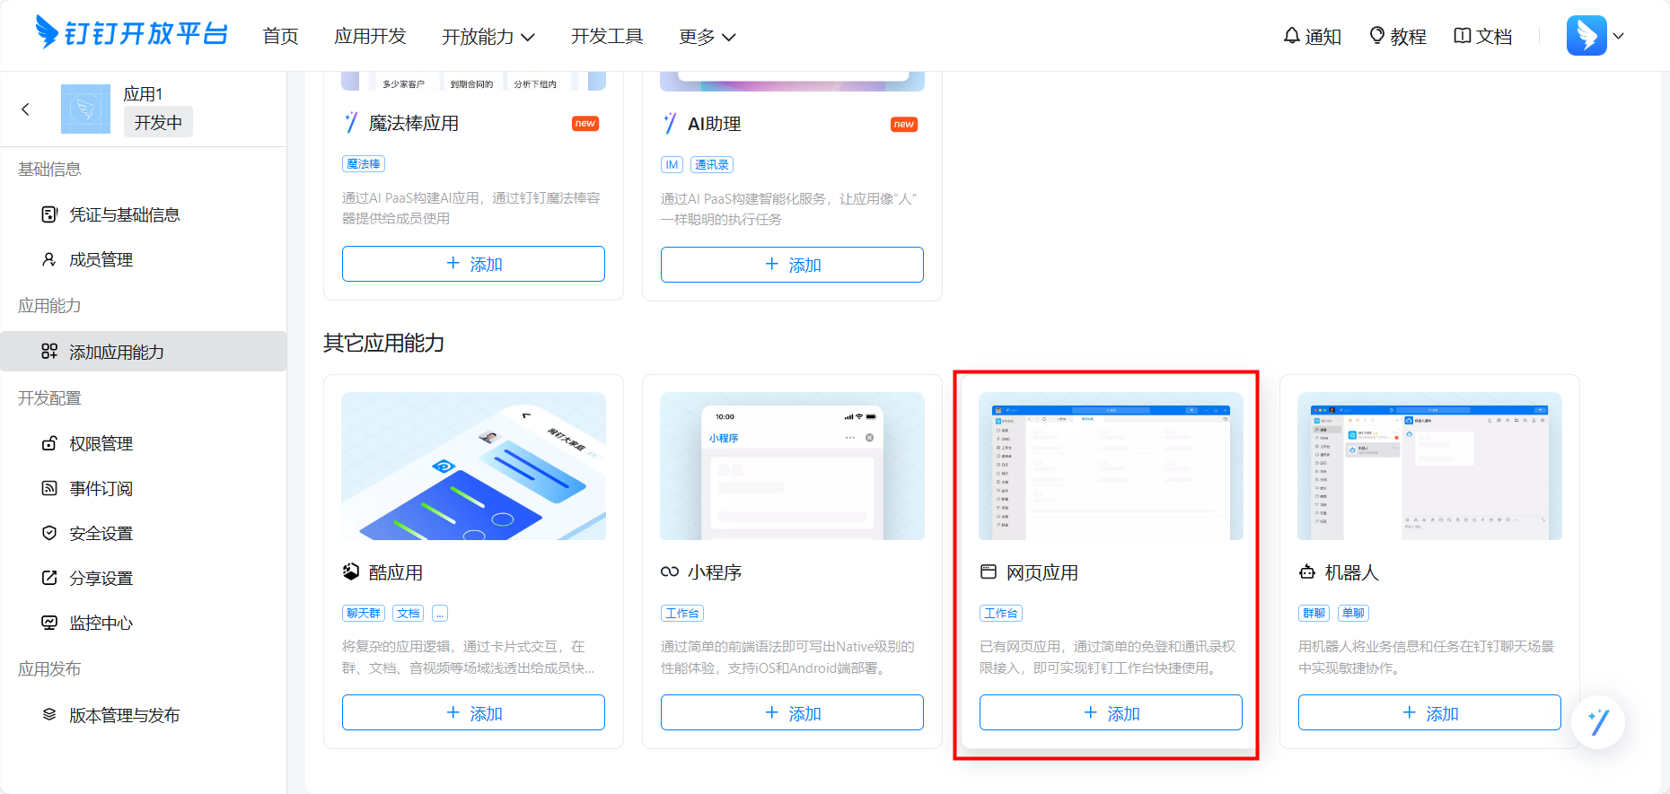
Task: Click the 添加应用能力 grid icon
Action: [49, 352]
